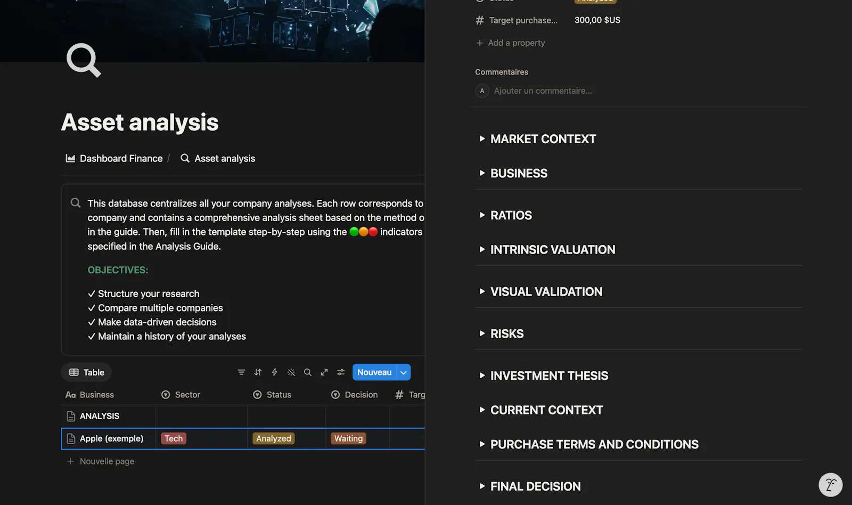
Task: Open the automations lightning bolt icon
Action: (274, 372)
